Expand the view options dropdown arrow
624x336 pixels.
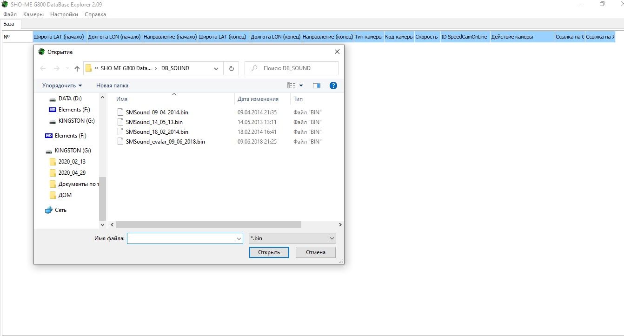coord(301,86)
